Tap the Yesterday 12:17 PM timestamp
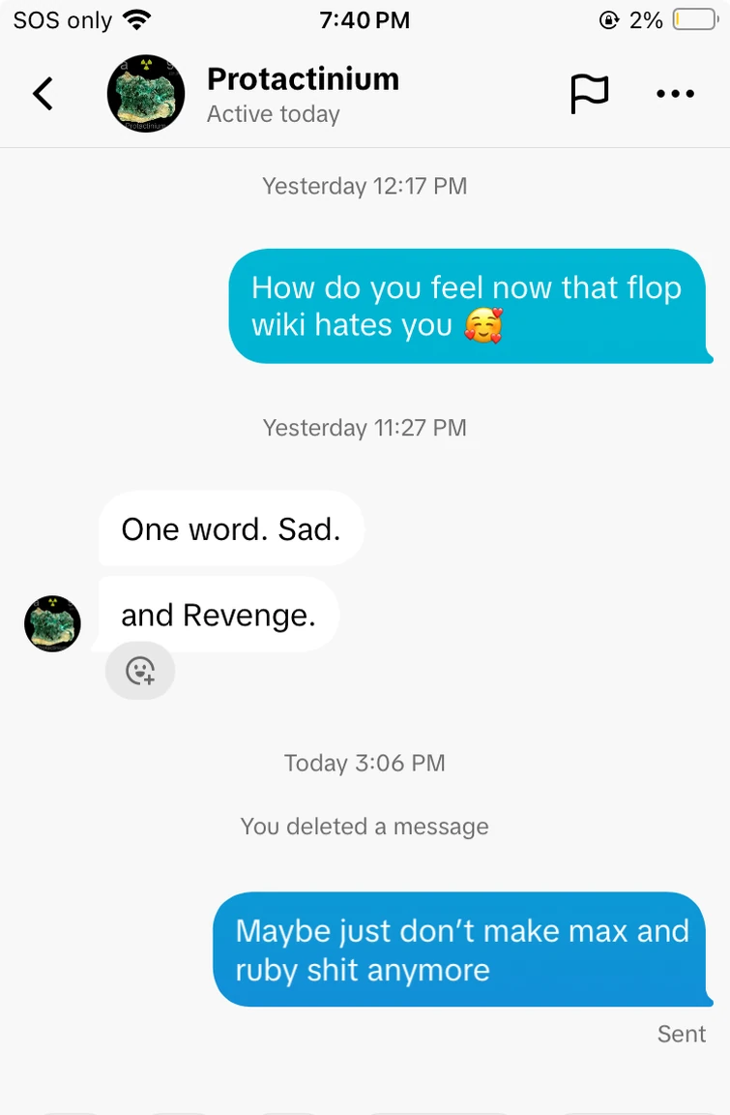The height and width of the screenshot is (1115, 730). 365,186
